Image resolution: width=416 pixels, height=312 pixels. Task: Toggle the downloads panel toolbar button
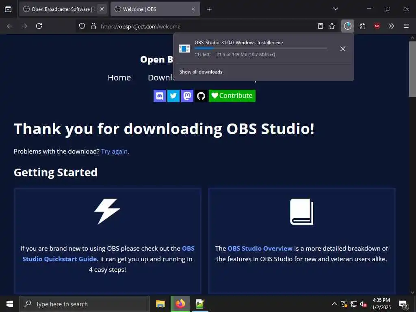coord(348,26)
